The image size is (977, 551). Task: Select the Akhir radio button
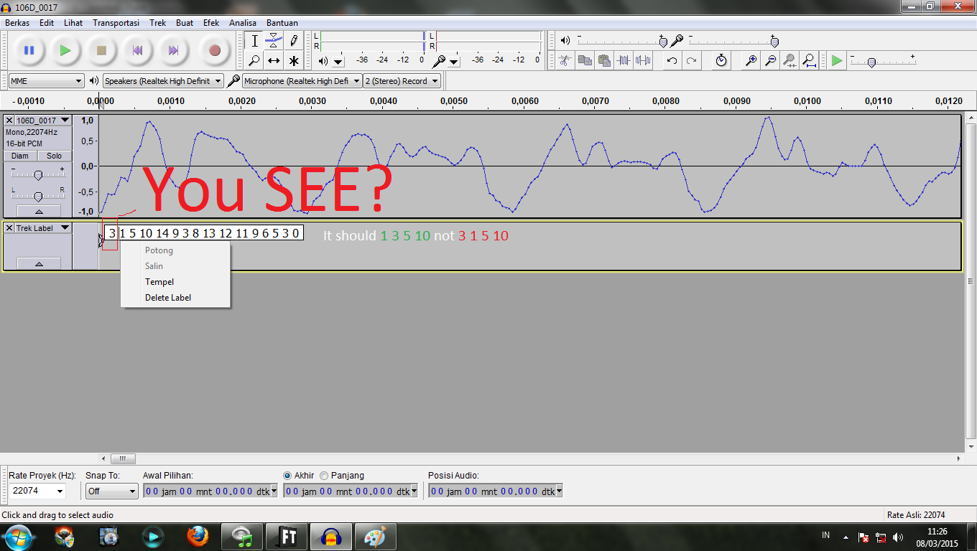pos(288,476)
